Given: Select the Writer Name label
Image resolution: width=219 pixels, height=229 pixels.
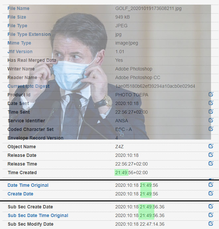Looking at the screenshot, I should 21,69.
